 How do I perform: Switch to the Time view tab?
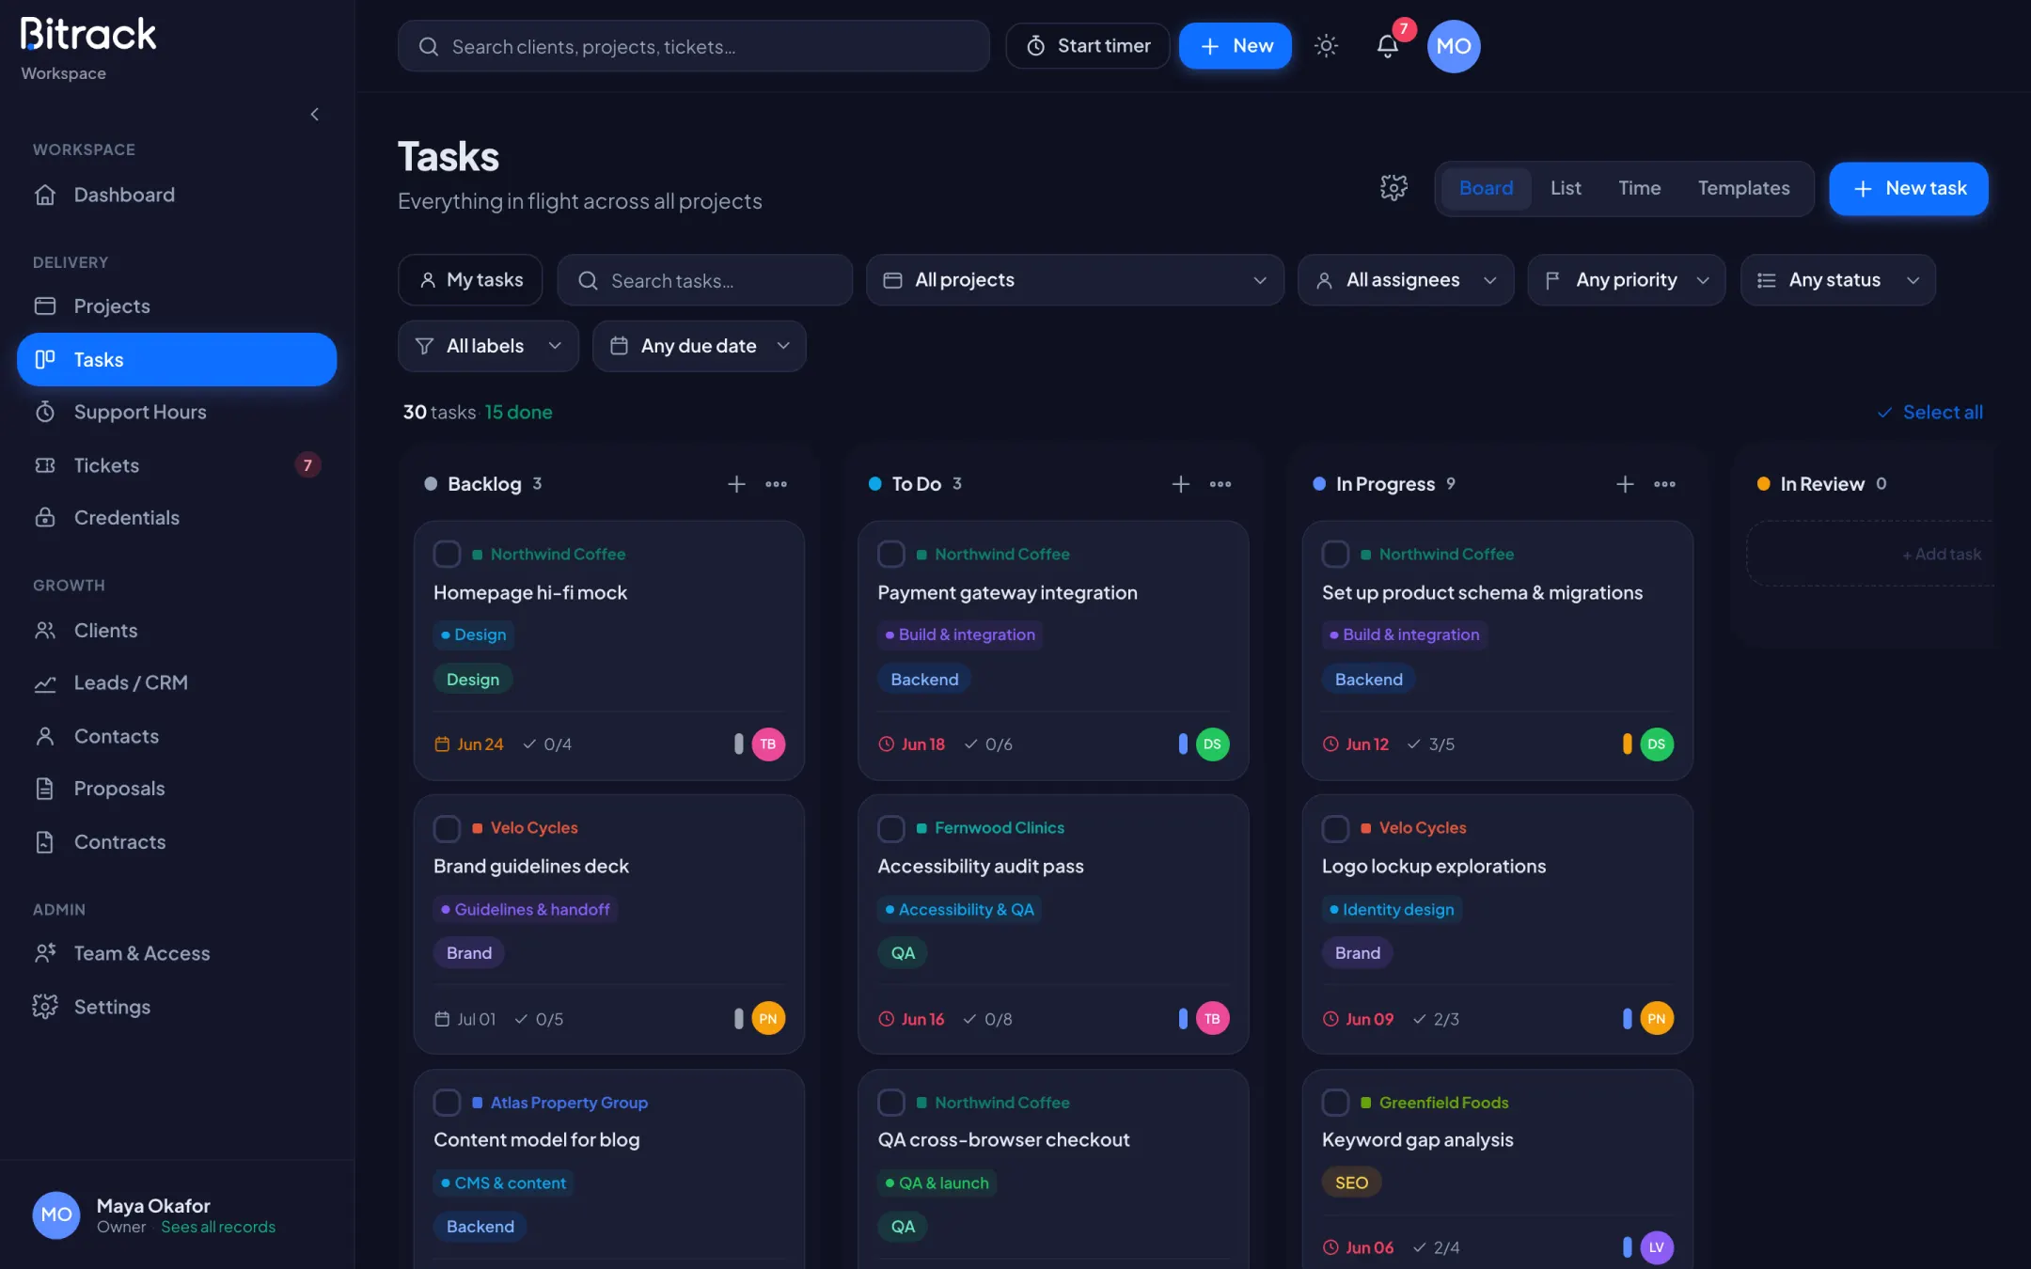tap(1639, 188)
